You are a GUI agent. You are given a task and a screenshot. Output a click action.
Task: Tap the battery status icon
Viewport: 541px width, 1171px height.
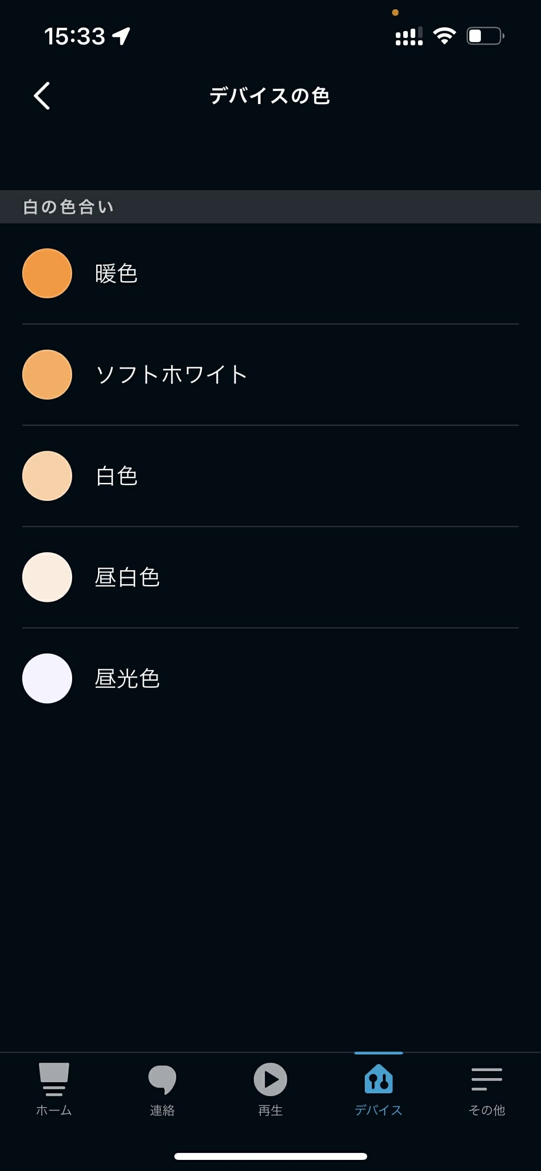click(x=485, y=36)
